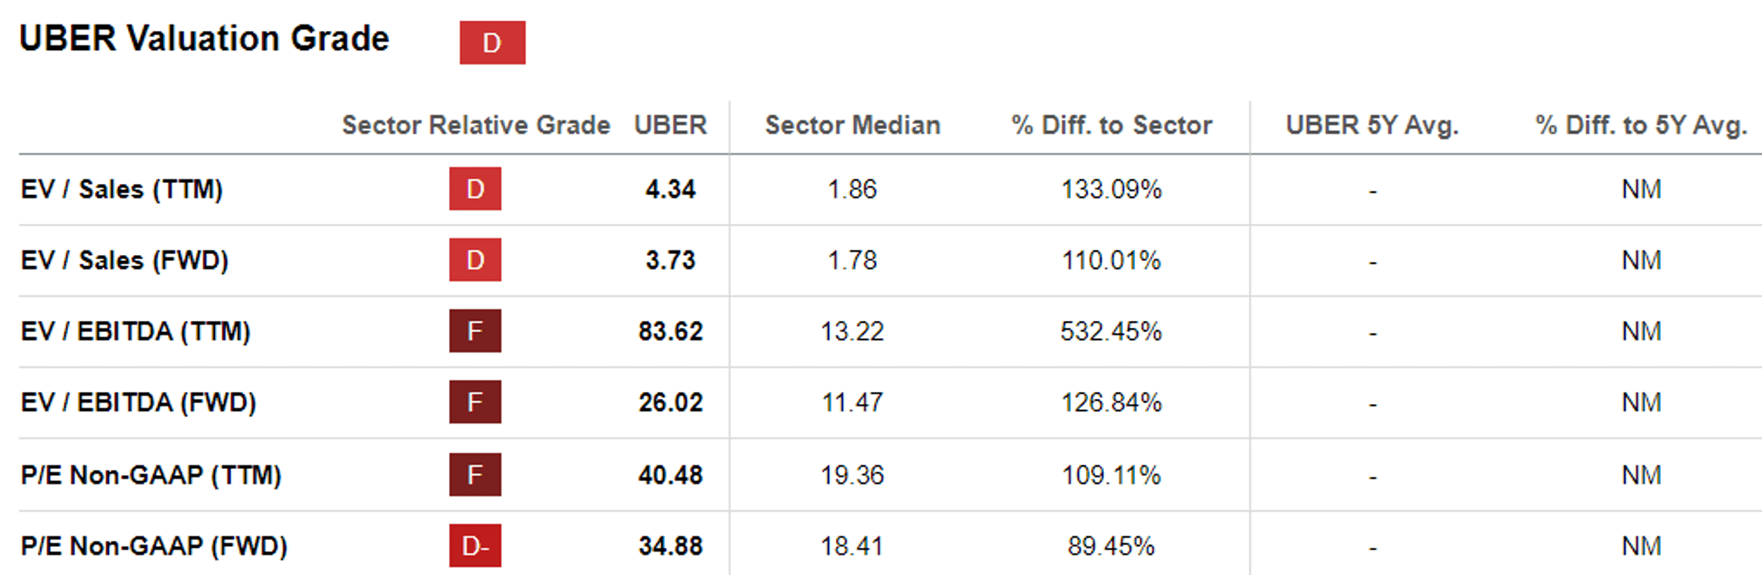This screenshot has height=575, width=1762.
Task: Open the EV / Sales (FWD) metric link
Action: [125, 260]
